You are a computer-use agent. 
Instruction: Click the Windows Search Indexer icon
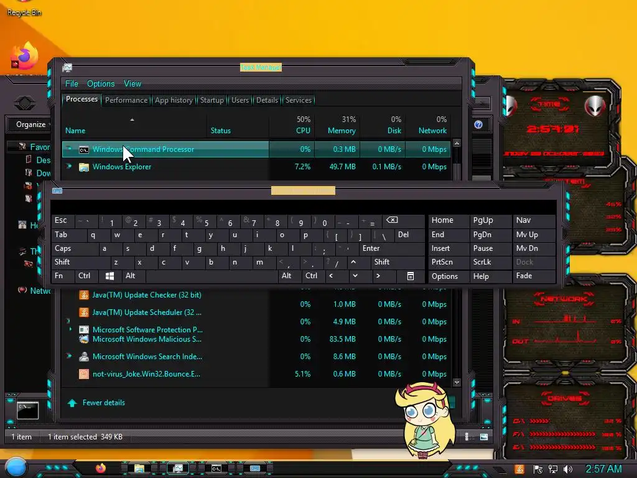click(x=84, y=357)
